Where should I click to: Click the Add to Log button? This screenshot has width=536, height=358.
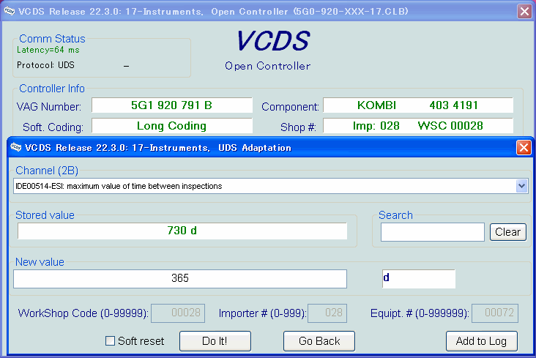click(481, 341)
